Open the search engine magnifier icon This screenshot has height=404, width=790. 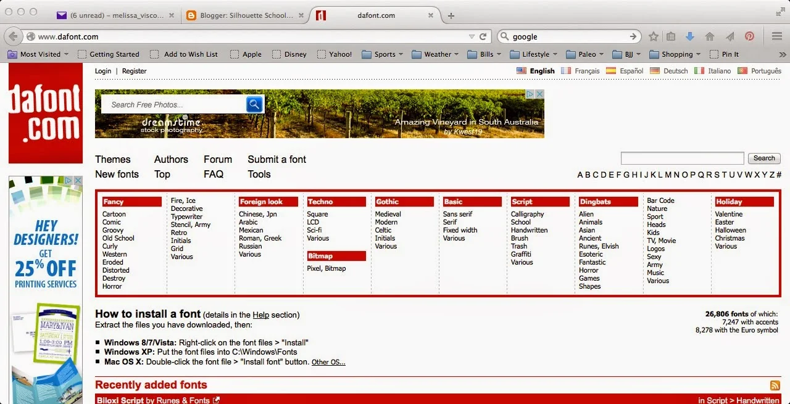[x=504, y=36]
